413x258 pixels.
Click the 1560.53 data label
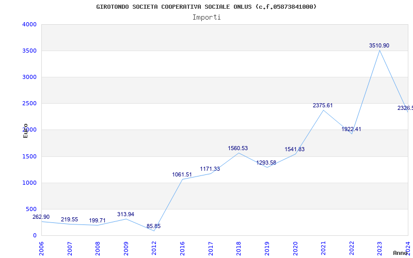[x=238, y=149]
